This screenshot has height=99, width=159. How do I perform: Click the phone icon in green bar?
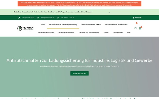(19, 18)
